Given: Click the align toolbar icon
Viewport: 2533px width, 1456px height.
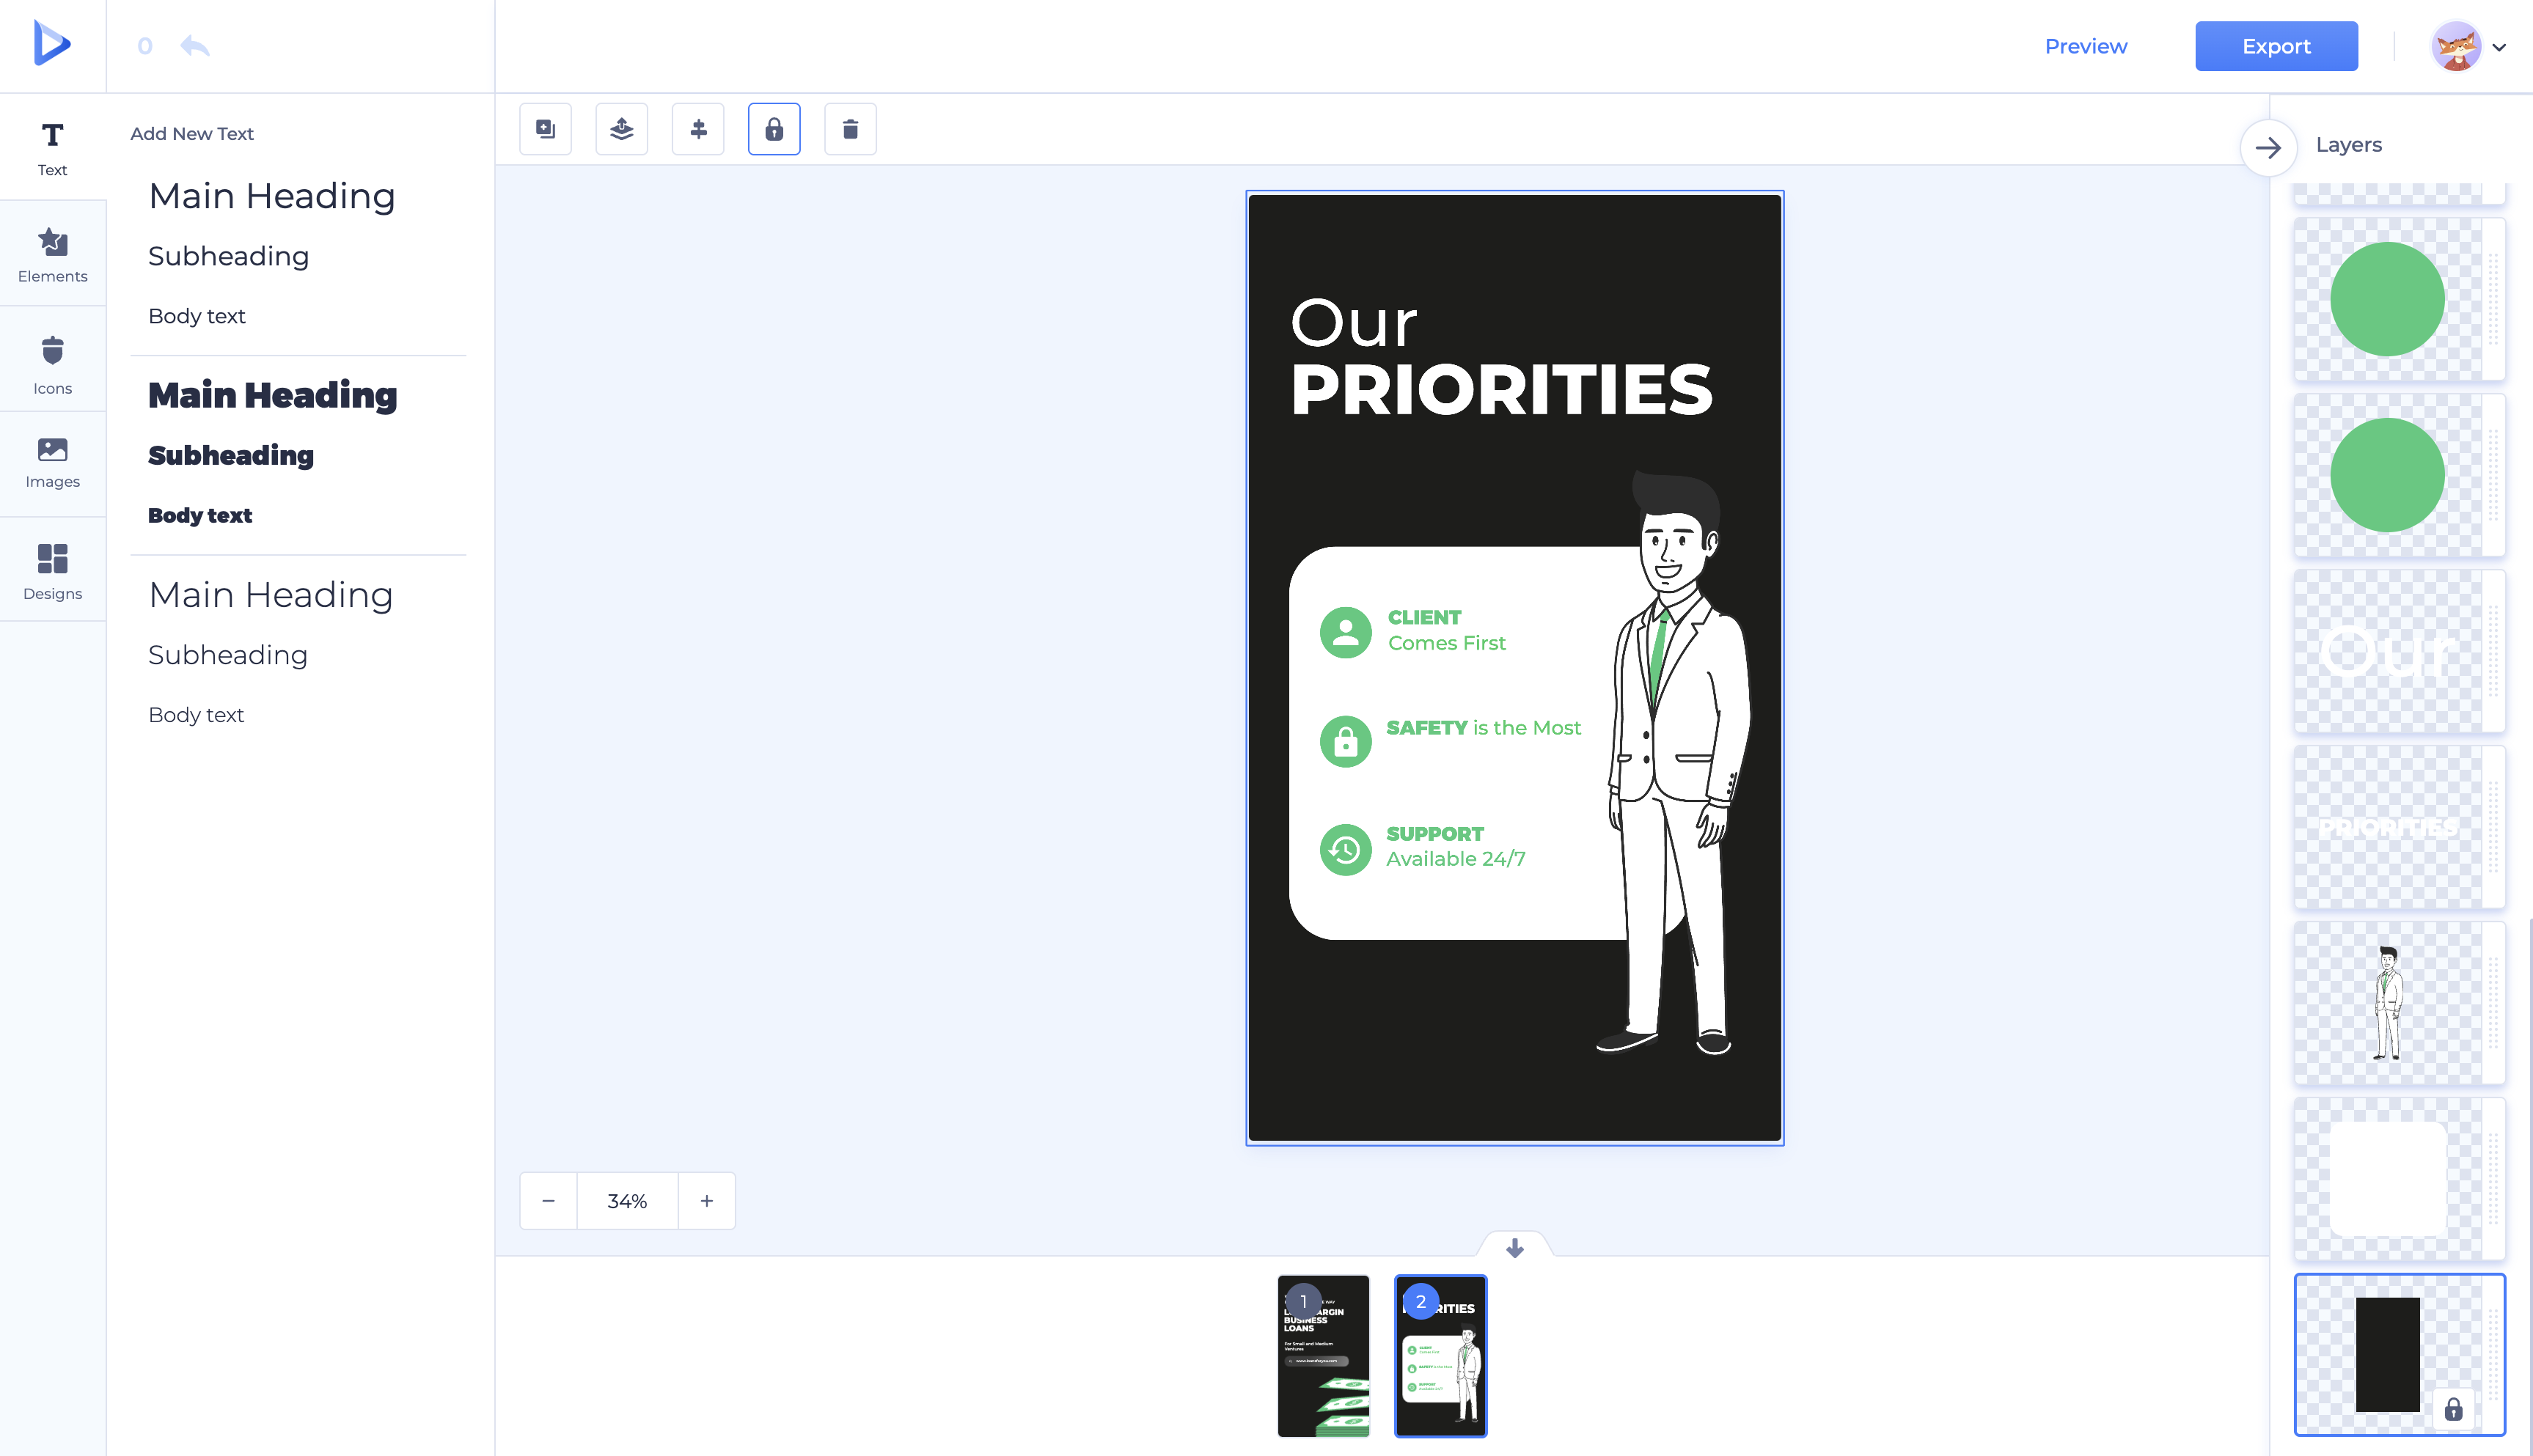Looking at the screenshot, I should pos(698,129).
